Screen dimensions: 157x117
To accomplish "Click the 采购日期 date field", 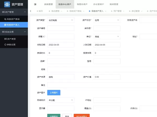I will (x=61, y=45).
